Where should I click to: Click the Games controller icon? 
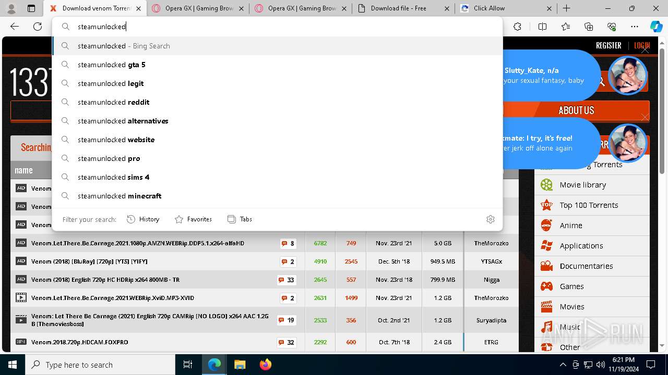[546, 286]
